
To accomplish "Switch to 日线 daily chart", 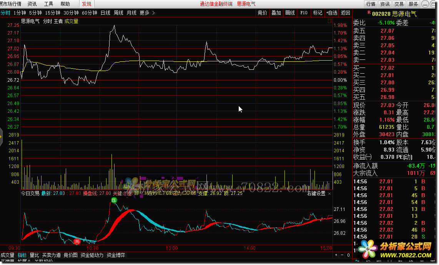I will coord(106,13).
